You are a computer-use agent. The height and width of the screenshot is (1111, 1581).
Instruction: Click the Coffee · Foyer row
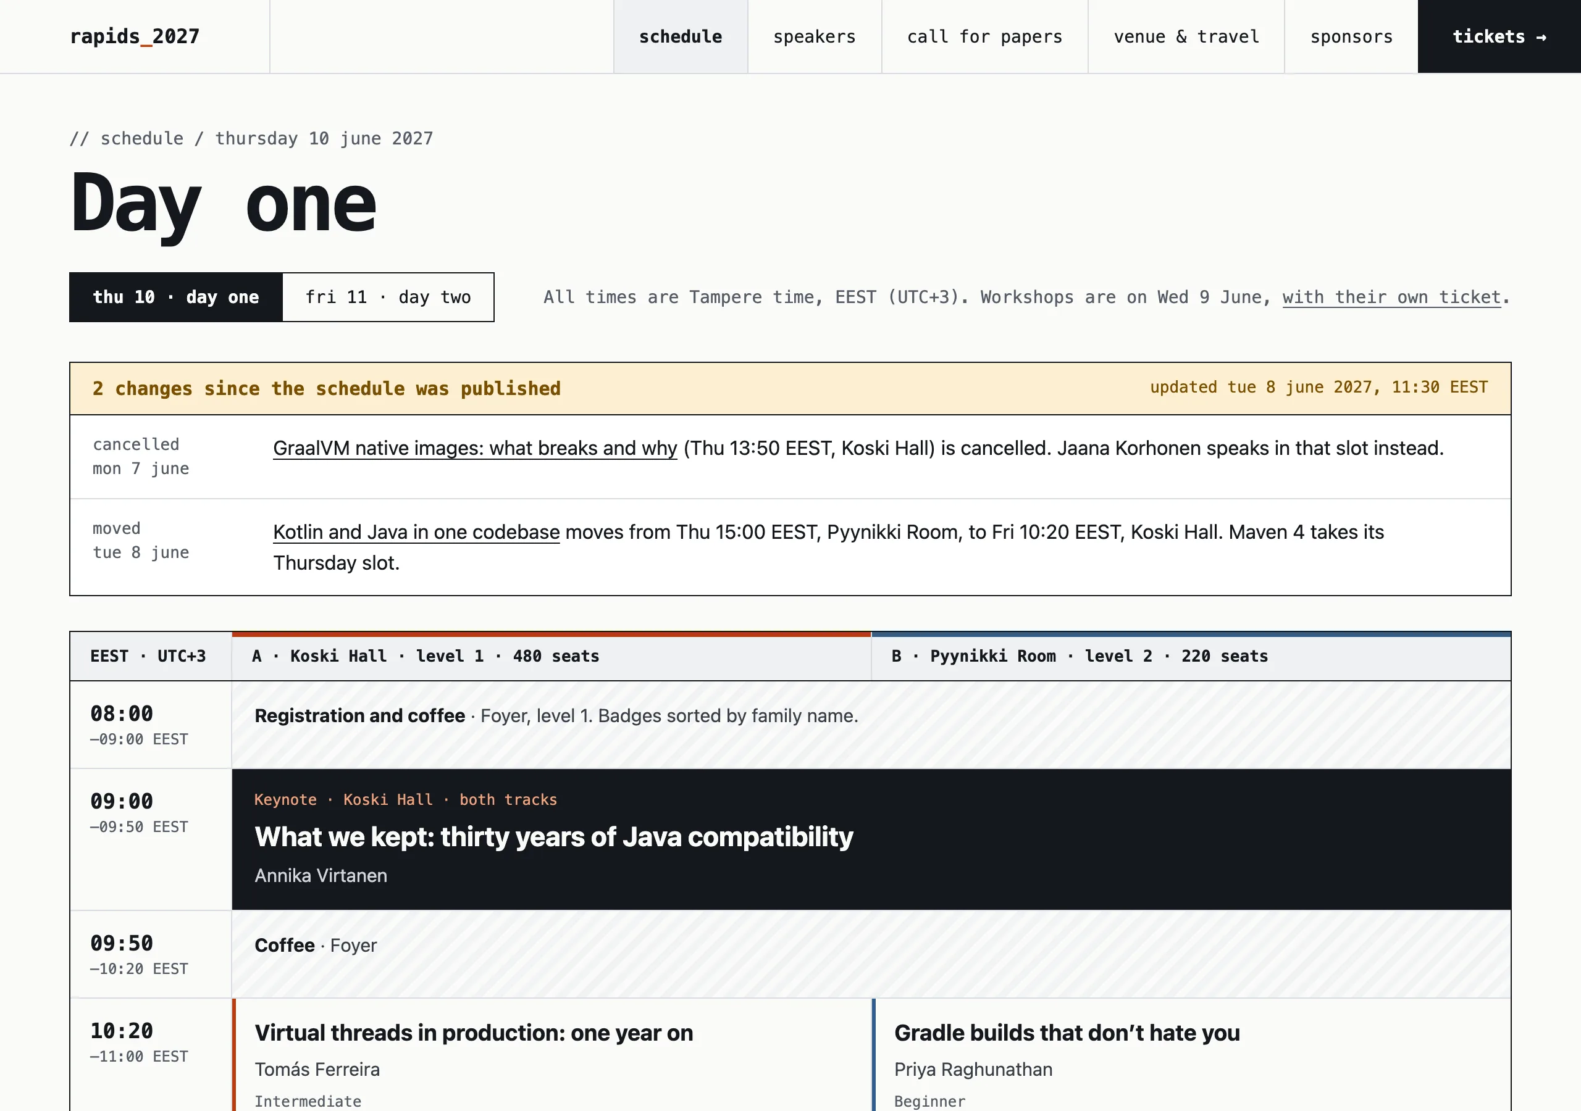point(871,955)
